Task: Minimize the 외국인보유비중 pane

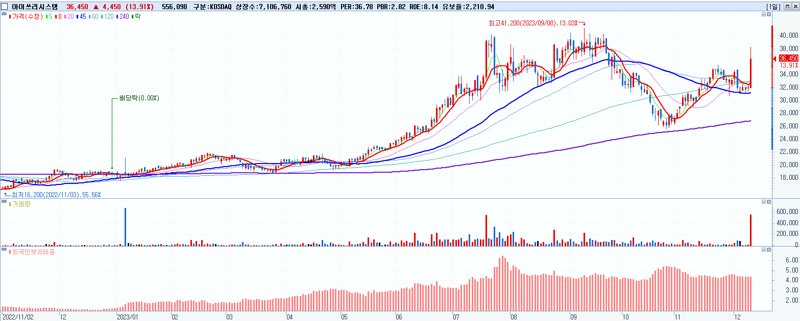Action: pos(763,250)
